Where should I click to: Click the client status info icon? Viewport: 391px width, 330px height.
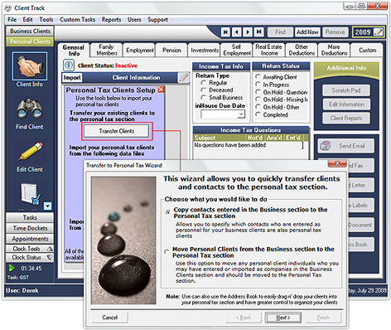pyautogui.click(x=69, y=66)
